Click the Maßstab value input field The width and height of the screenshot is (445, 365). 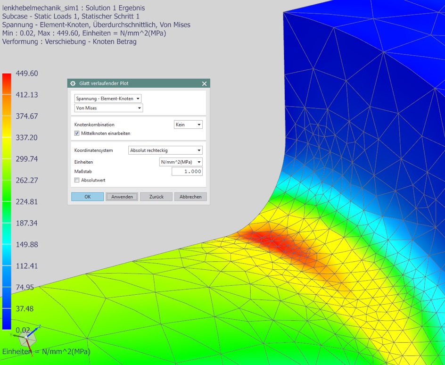pyautogui.click(x=187, y=172)
